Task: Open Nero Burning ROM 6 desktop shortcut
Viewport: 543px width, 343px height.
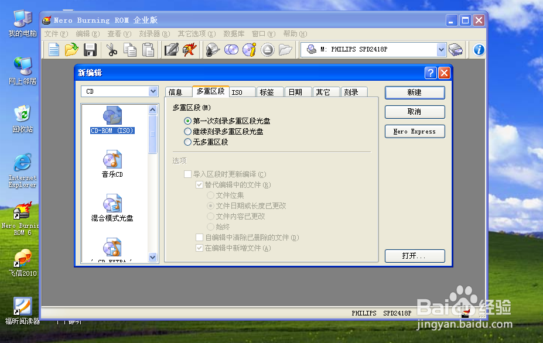Action: coord(21,219)
